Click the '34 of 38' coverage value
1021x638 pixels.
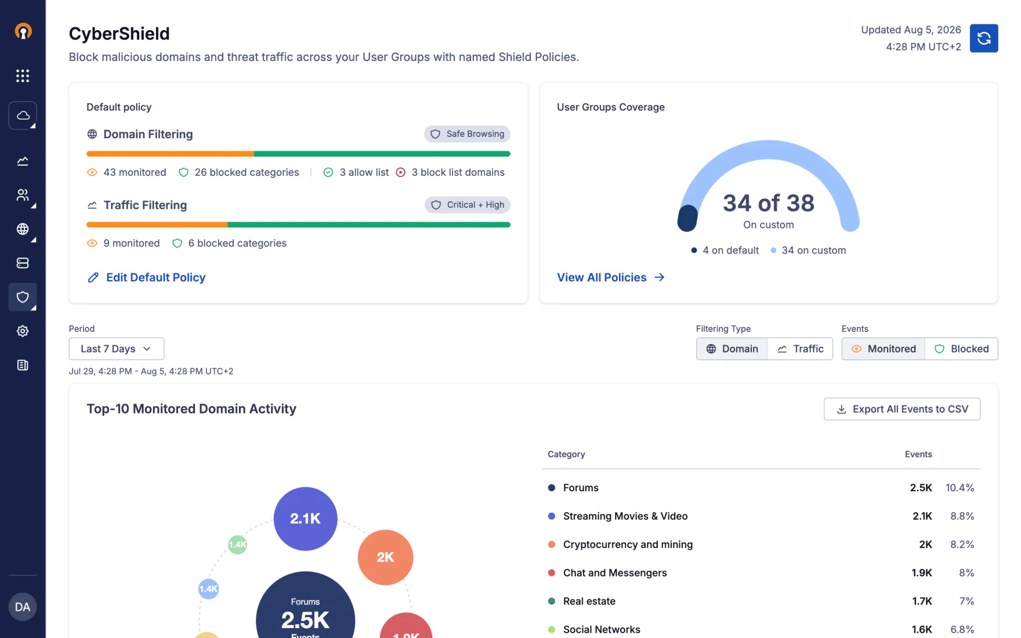pyautogui.click(x=769, y=203)
